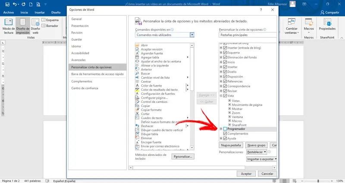Image resolution: width=345 pixels, height=183 pixels.
Task: Open the Help question mark in dialog
Action: [261, 9]
